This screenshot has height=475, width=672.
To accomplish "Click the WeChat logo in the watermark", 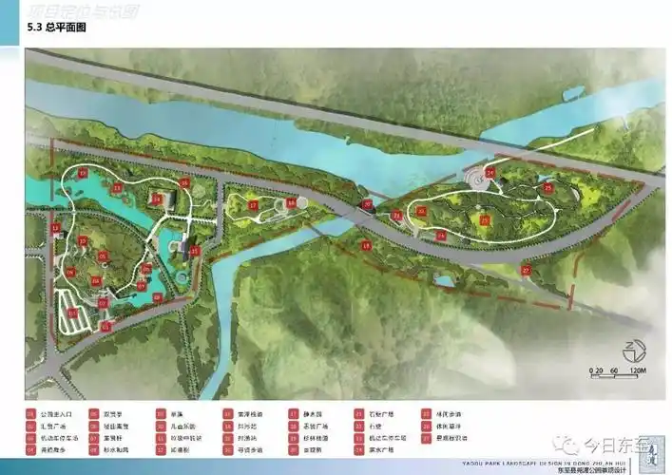I will tap(567, 444).
